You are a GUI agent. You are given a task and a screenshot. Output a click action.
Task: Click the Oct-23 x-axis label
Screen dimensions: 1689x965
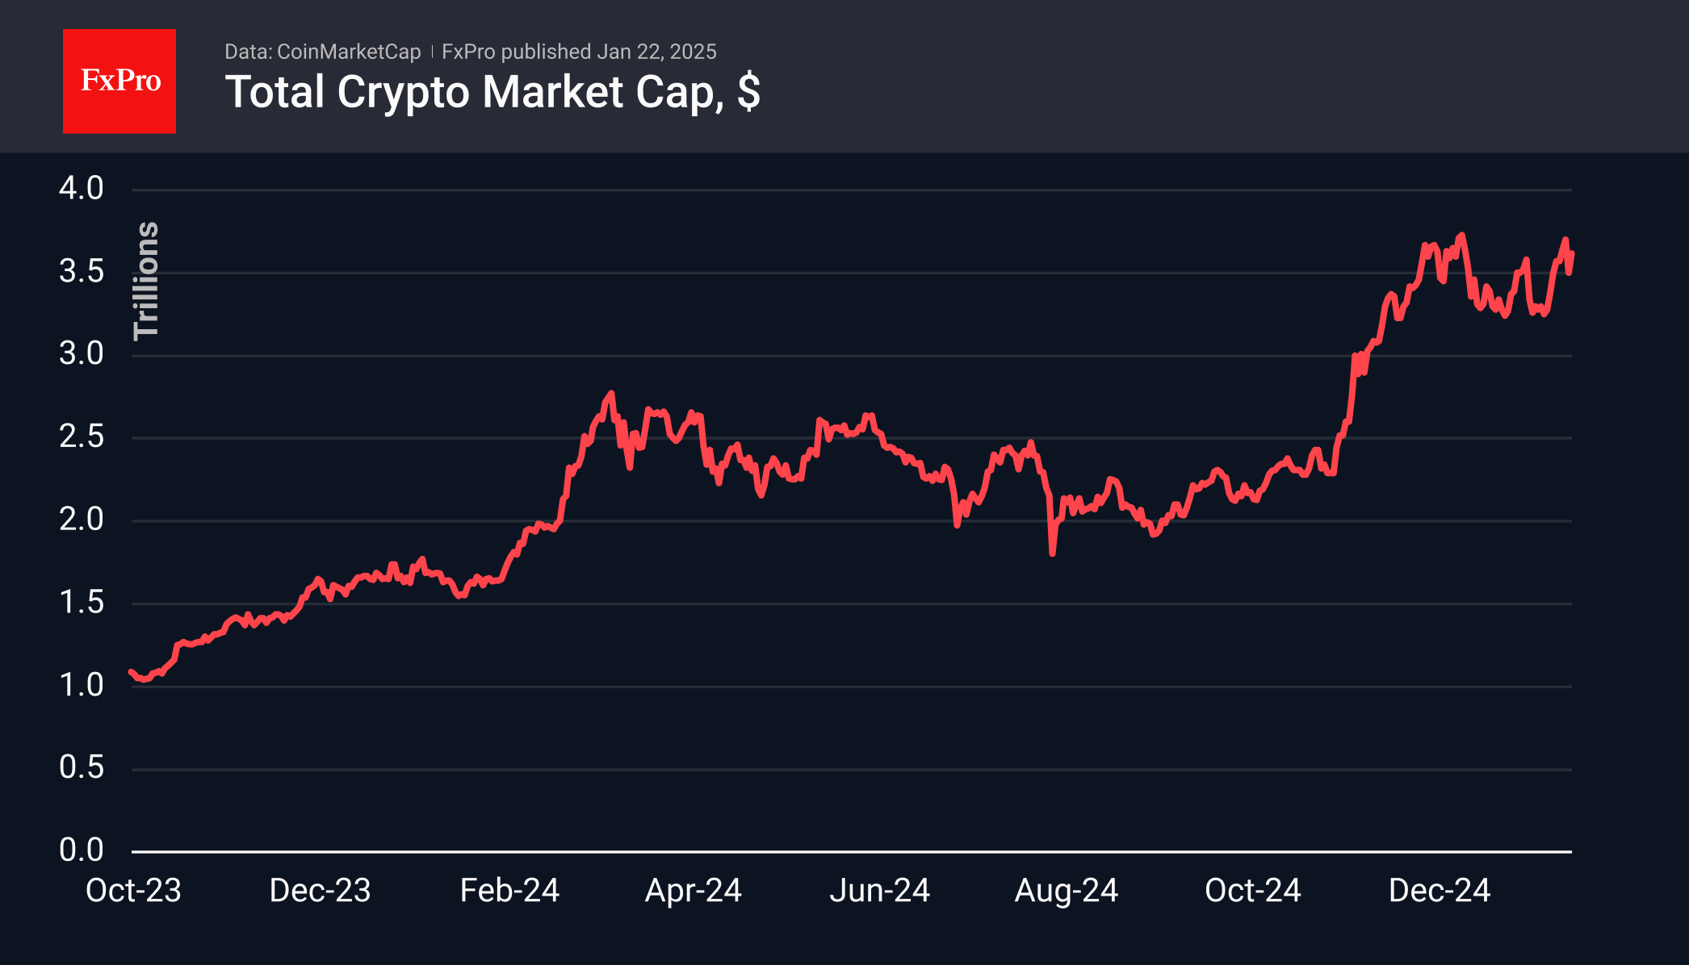(133, 891)
